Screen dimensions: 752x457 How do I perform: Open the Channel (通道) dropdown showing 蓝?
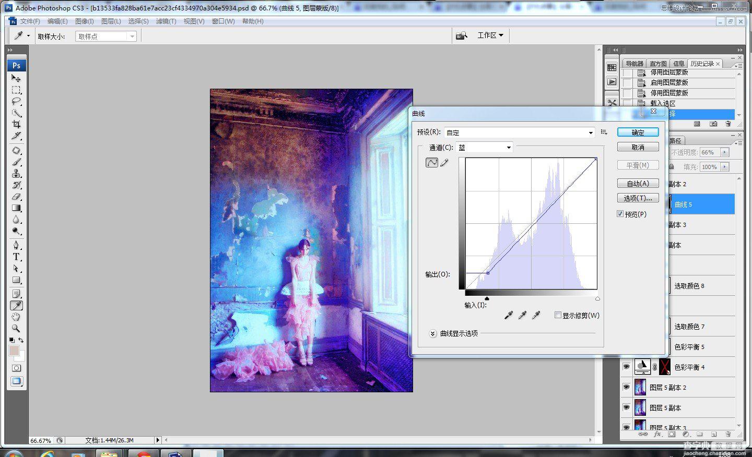tap(485, 148)
